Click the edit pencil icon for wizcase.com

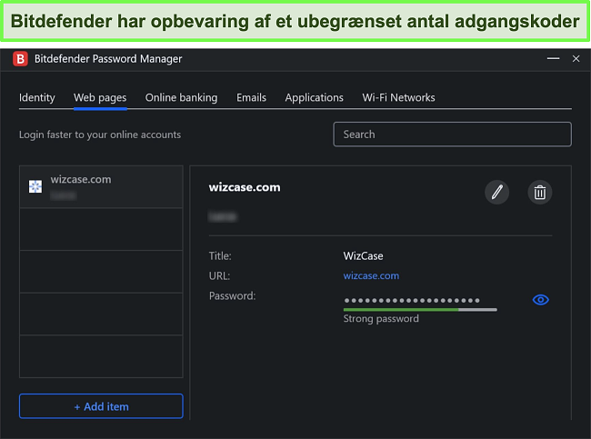click(x=496, y=192)
